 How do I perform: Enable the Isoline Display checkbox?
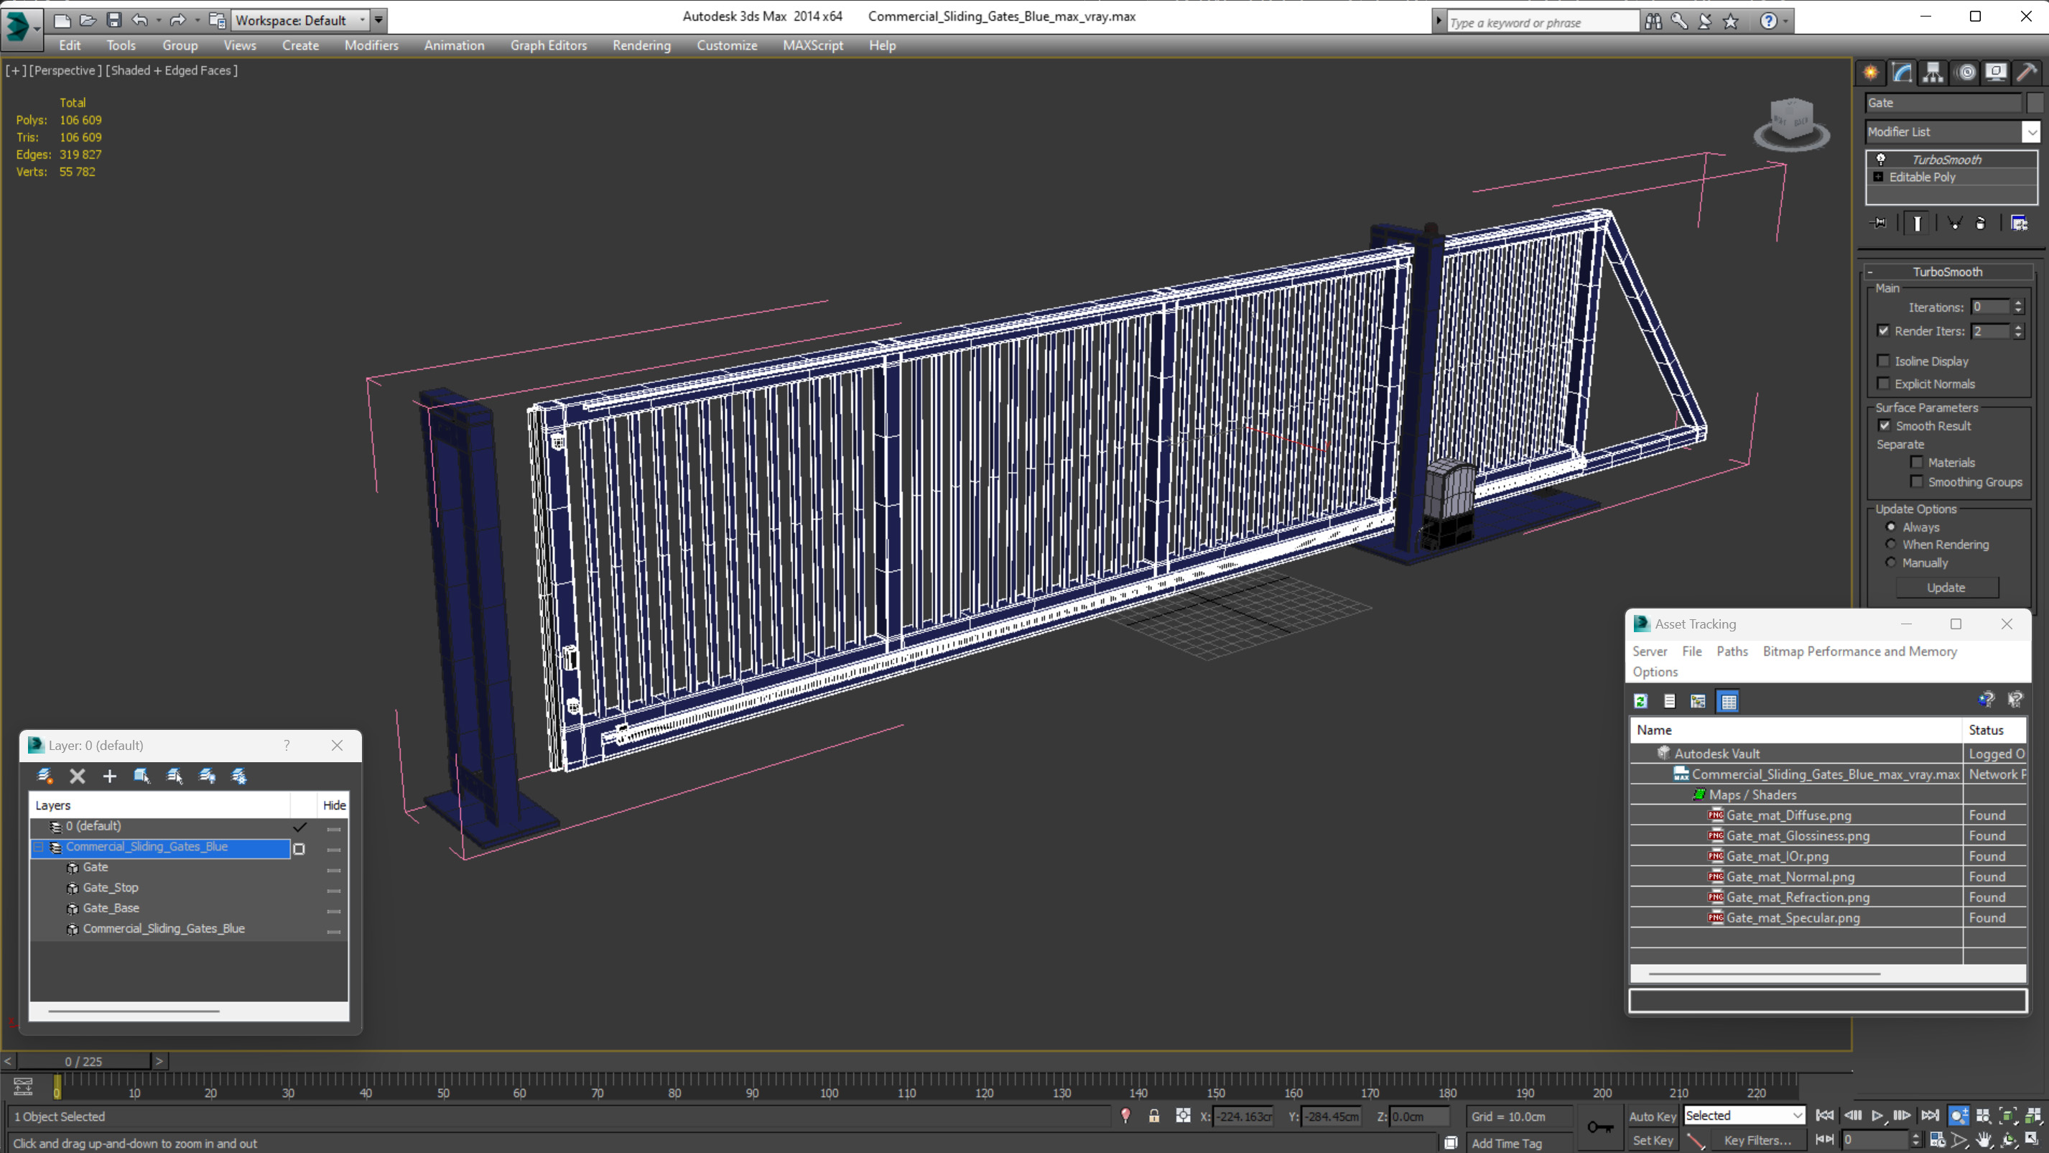pyautogui.click(x=1884, y=361)
